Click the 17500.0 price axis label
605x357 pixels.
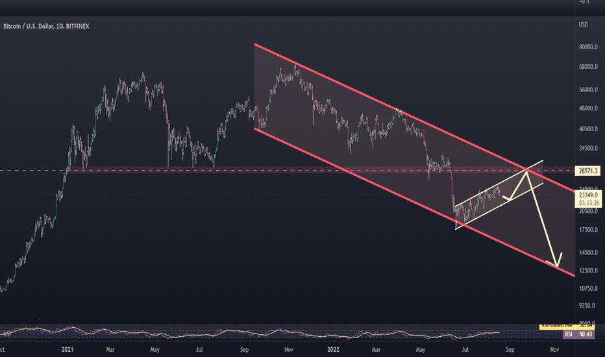click(588, 230)
